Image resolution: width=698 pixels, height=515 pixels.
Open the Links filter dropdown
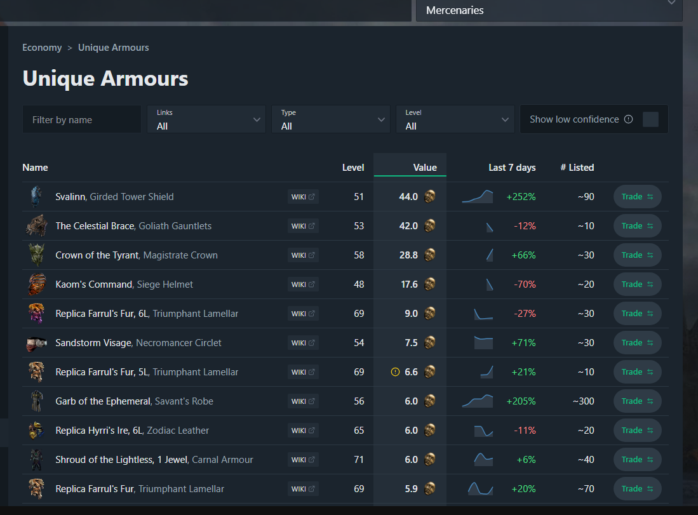click(206, 119)
